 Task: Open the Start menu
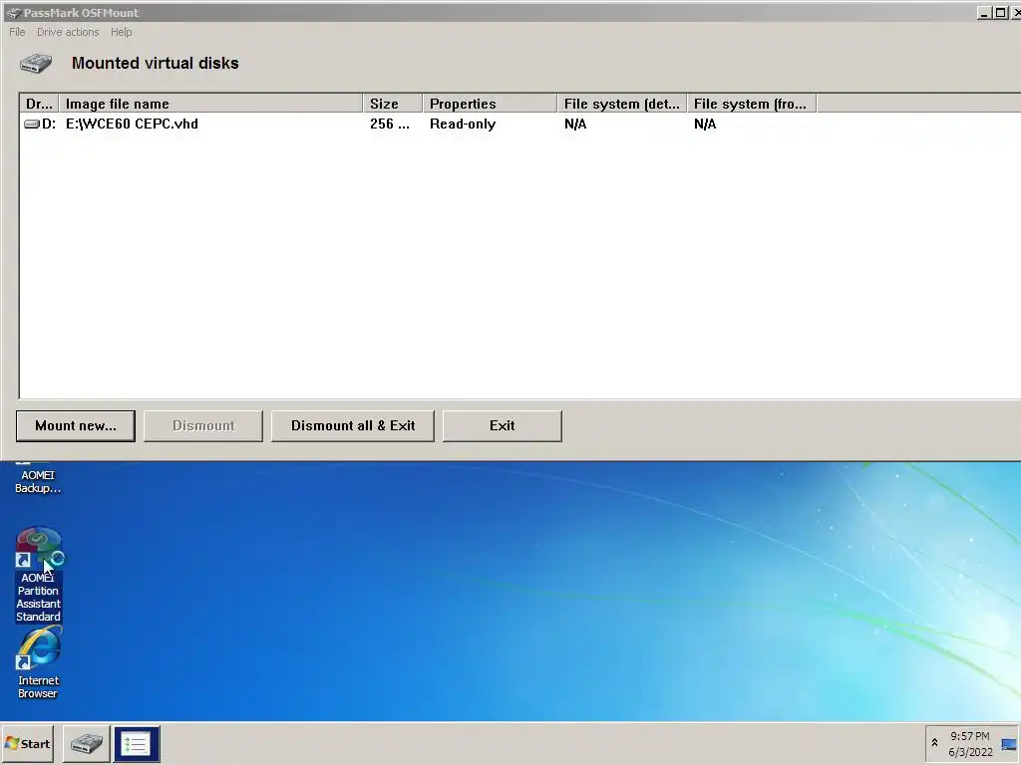click(27, 743)
